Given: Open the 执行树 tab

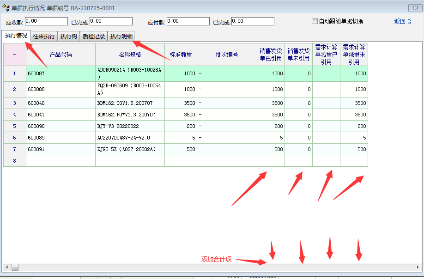Looking at the screenshot, I should pos(69,36).
